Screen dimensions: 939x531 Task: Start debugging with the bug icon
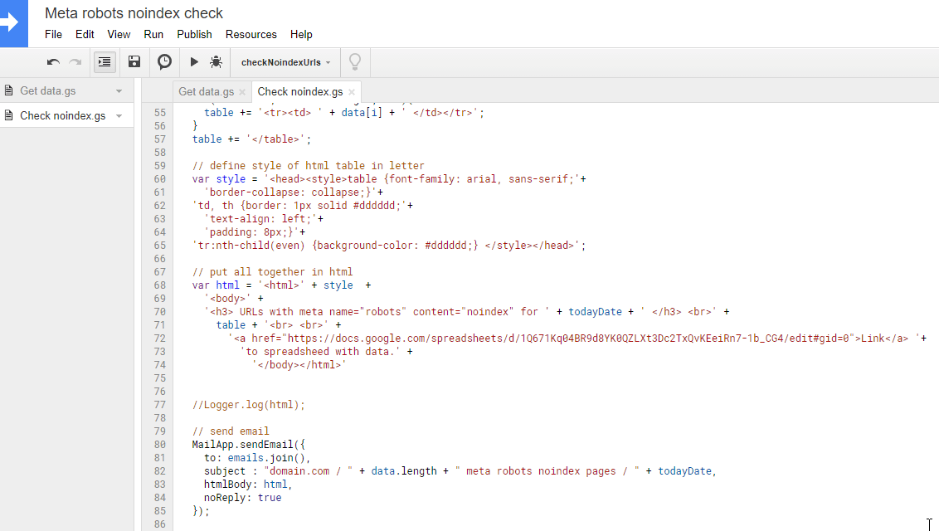217,61
